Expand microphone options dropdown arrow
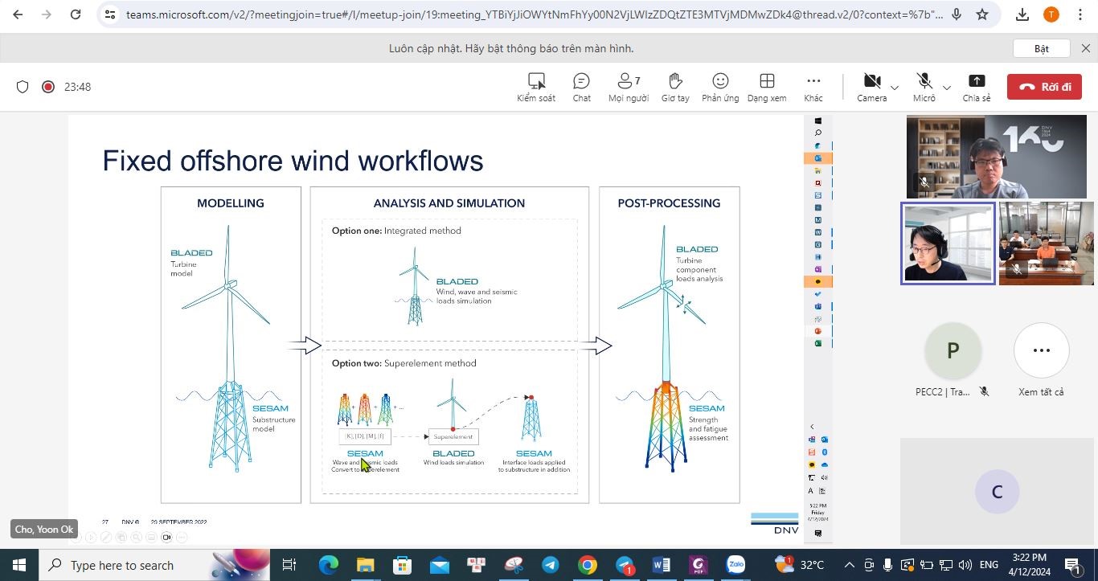The image size is (1098, 581). coord(946,88)
